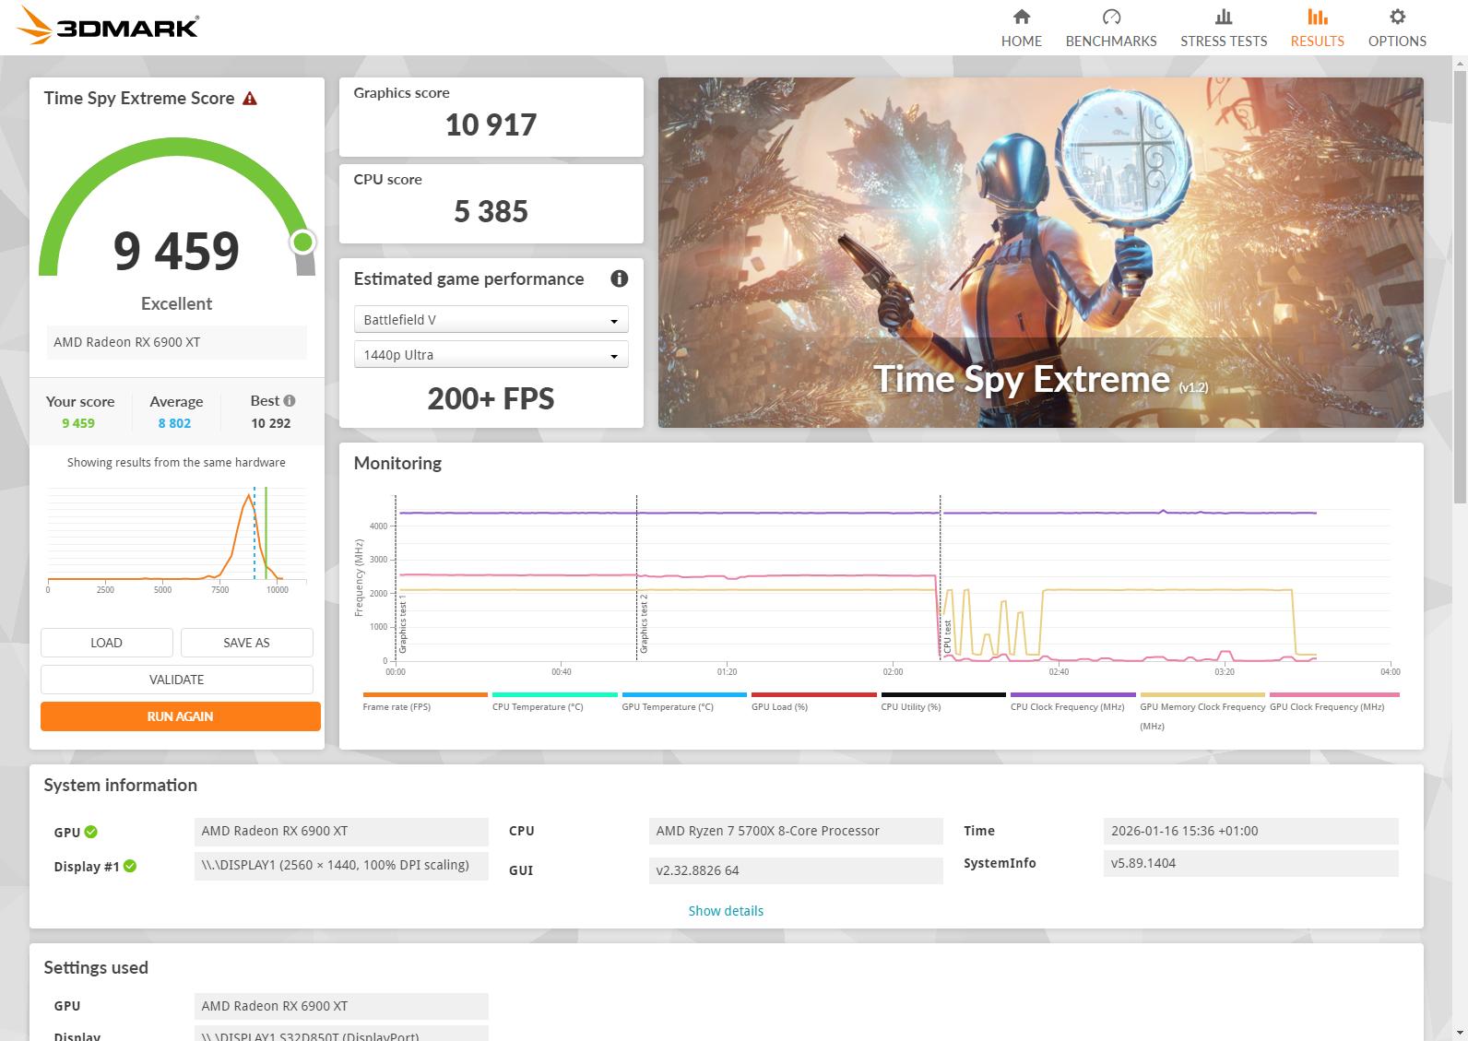Click the green score gauge knob
Image resolution: width=1468 pixels, height=1041 pixels.
pos(302,243)
